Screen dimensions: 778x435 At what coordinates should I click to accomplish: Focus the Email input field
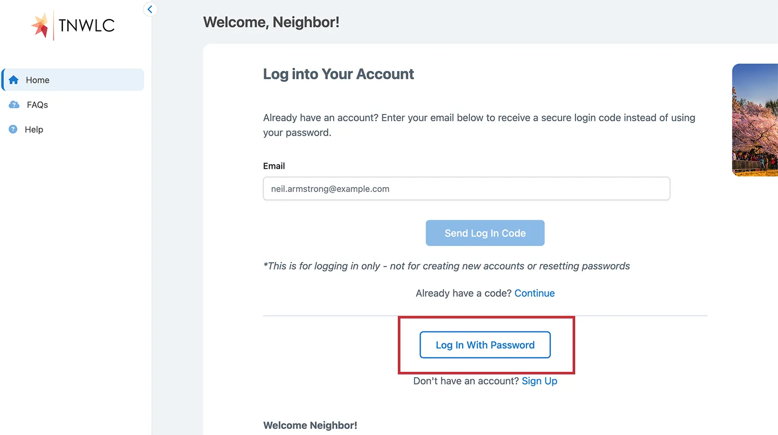pyautogui.click(x=466, y=189)
